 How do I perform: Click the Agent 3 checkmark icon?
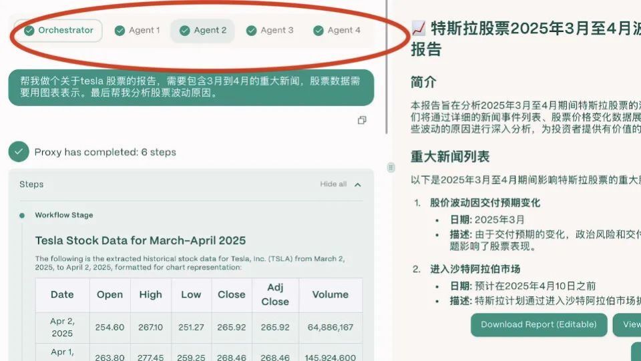tap(252, 31)
